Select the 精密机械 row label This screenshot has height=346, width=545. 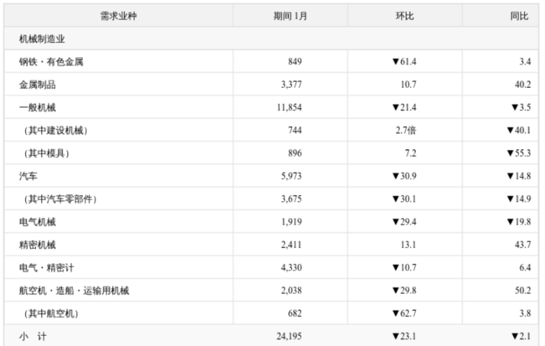click(37, 245)
